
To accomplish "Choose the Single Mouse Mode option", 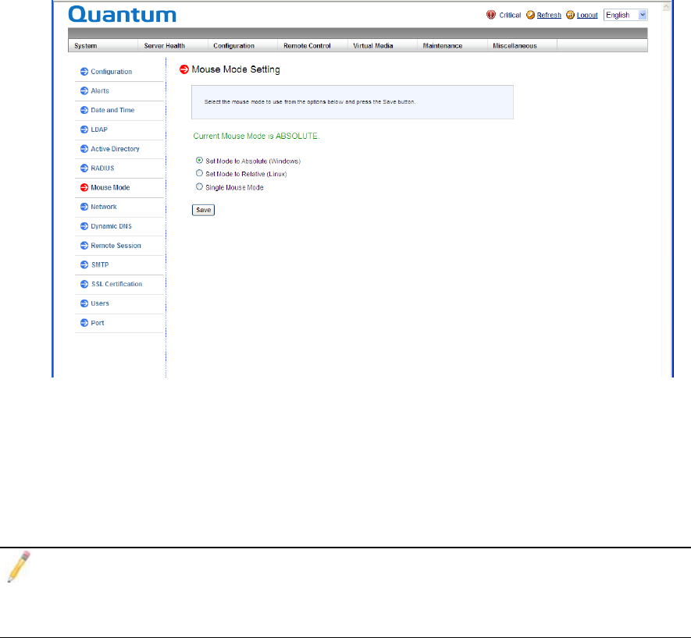I will pyautogui.click(x=199, y=186).
